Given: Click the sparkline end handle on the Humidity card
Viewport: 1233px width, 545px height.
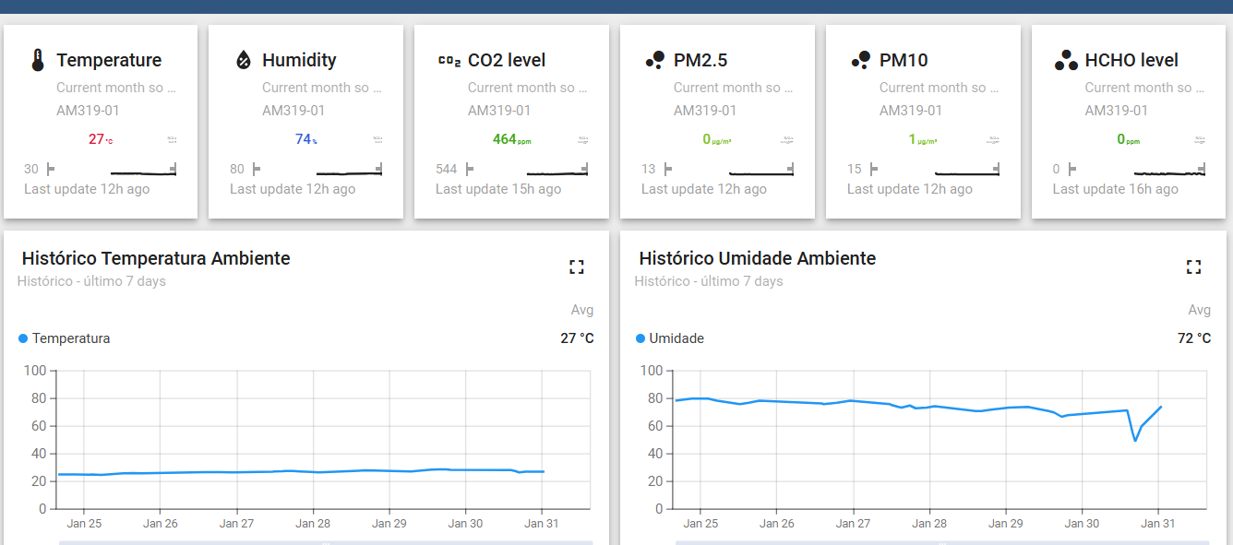Looking at the screenshot, I should pos(378,168).
